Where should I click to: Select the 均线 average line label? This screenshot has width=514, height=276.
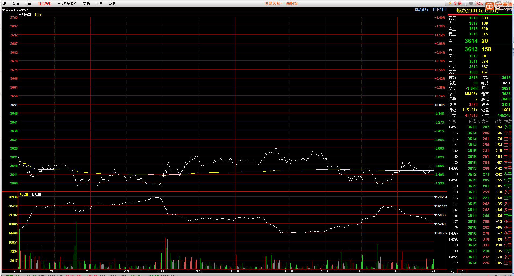point(38,15)
